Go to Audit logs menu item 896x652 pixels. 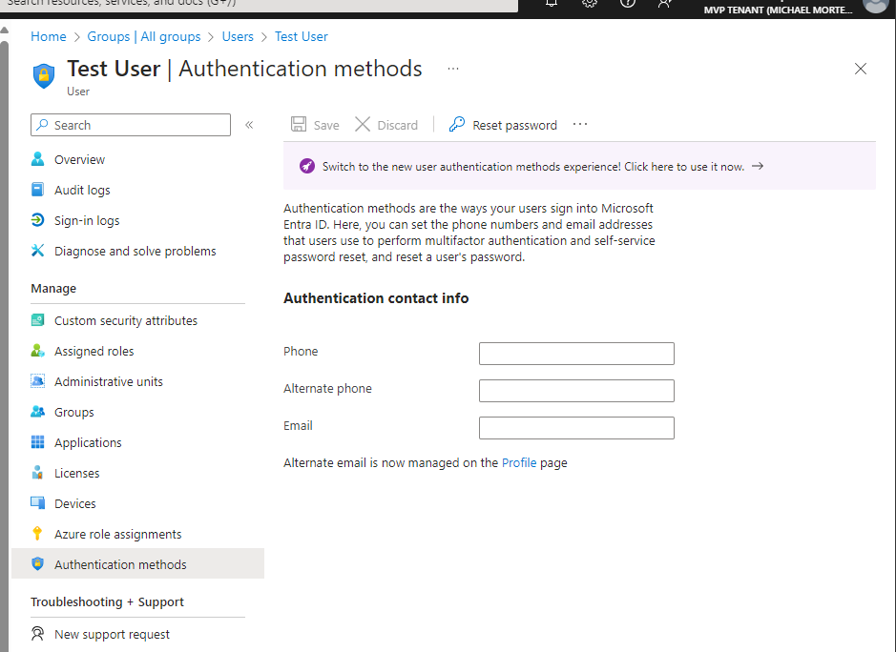[x=82, y=190]
